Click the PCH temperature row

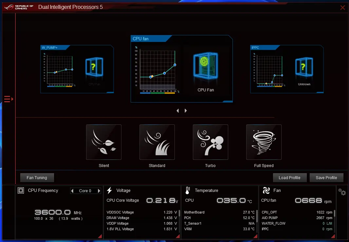219,218
